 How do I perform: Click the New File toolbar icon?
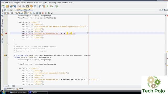coord(3,6)
